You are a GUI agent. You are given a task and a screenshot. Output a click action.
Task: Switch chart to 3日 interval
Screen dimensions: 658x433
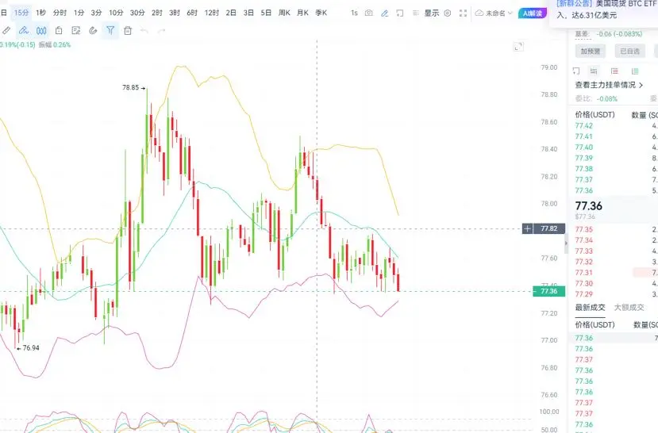248,13
